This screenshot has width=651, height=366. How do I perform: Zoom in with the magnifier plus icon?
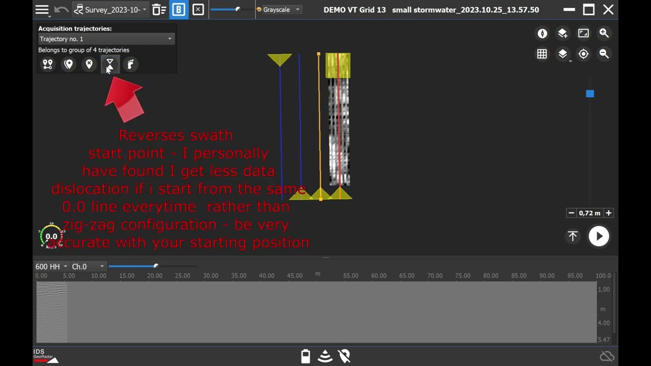[x=604, y=34]
